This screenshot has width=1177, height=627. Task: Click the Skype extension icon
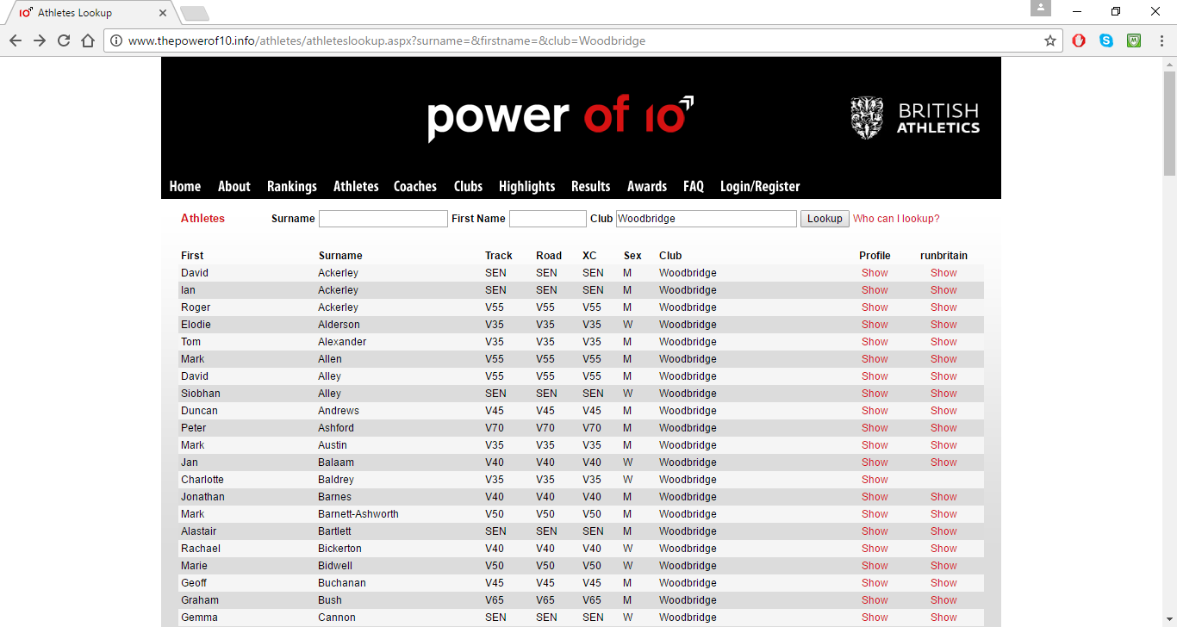[1106, 40]
